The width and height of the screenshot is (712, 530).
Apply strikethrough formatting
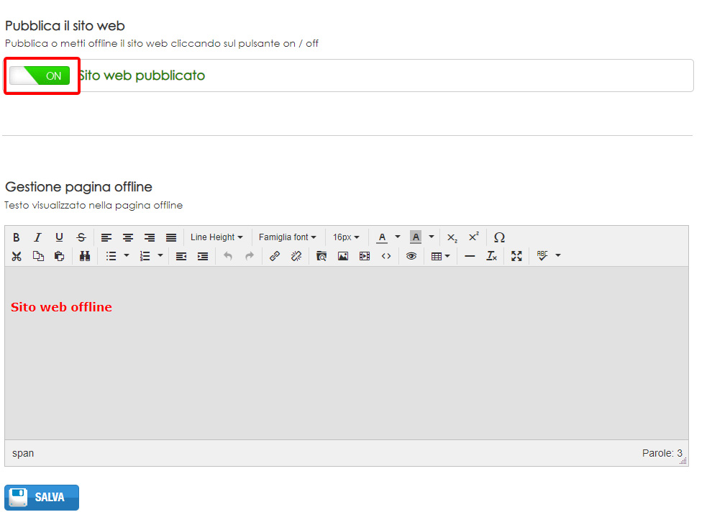pos(81,237)
